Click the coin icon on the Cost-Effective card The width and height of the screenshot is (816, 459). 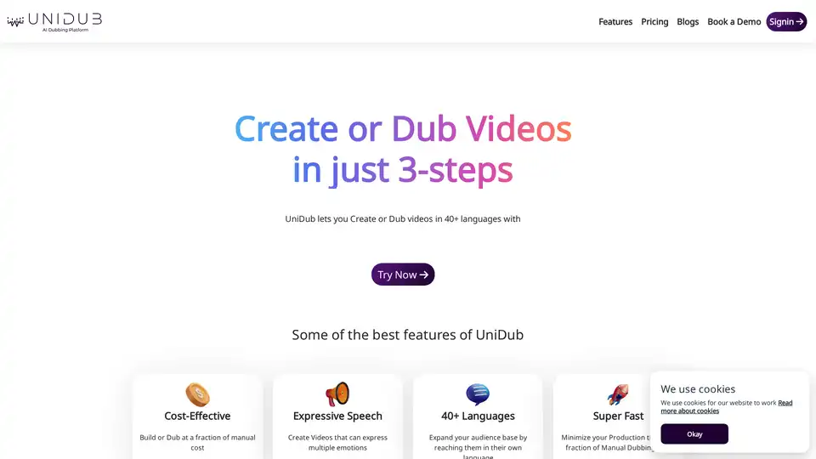click(x=197, y=394)
